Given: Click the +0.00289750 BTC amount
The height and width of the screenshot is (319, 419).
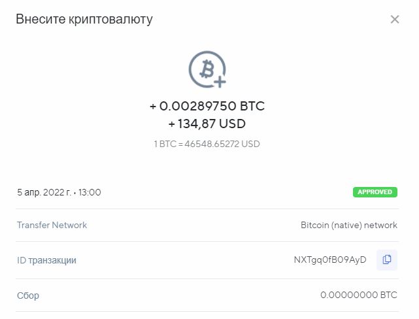Looking at the screenshot, I should click(207, 107).
